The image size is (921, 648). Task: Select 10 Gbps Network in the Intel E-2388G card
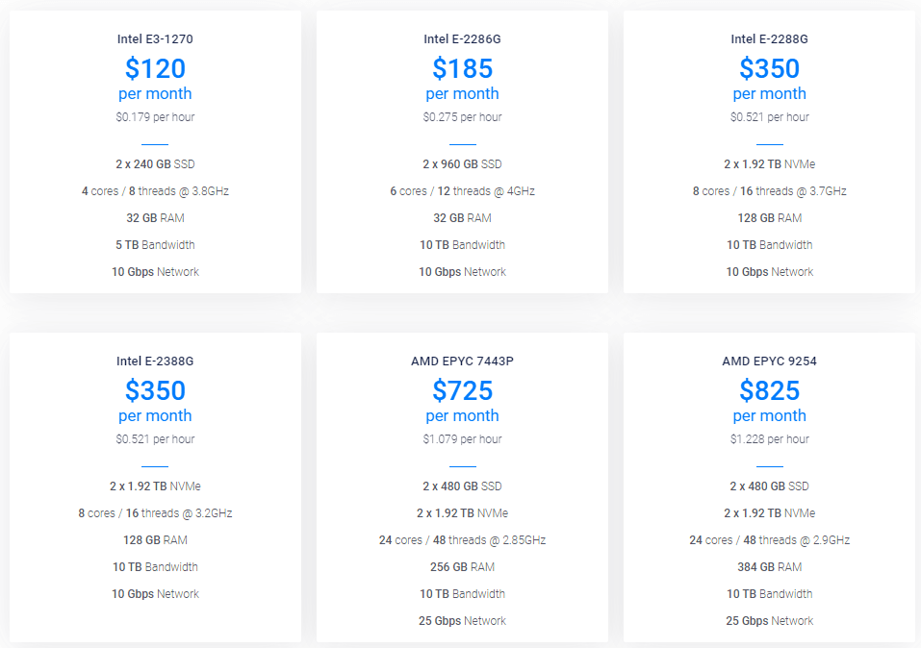pyautogui.click(x=155, y=594)
